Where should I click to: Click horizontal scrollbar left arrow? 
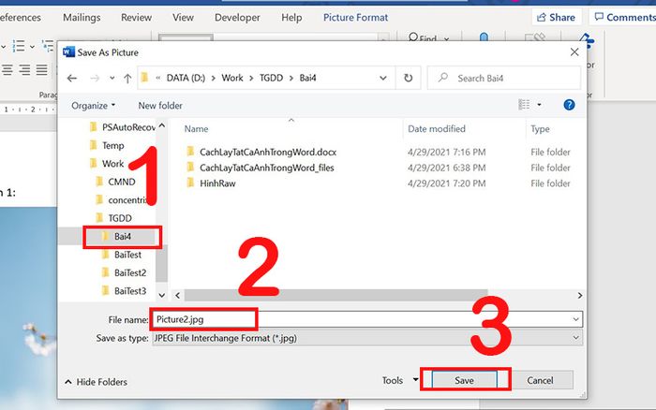(x=178, y=296)
